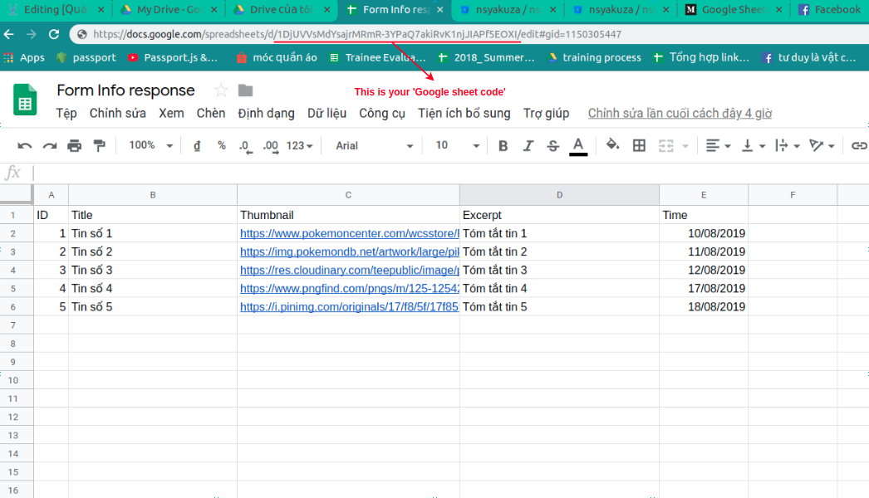Open the Xem menu
Screen dimensions: 869x498
(171, 114)
